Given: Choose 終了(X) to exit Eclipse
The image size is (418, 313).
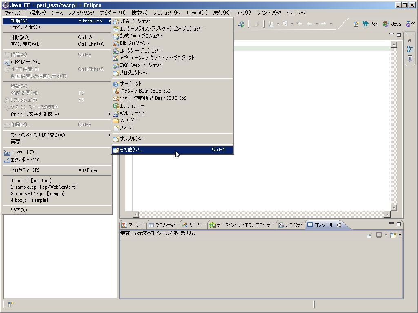Looking at the screenshot, I should (x=57, y=210).
